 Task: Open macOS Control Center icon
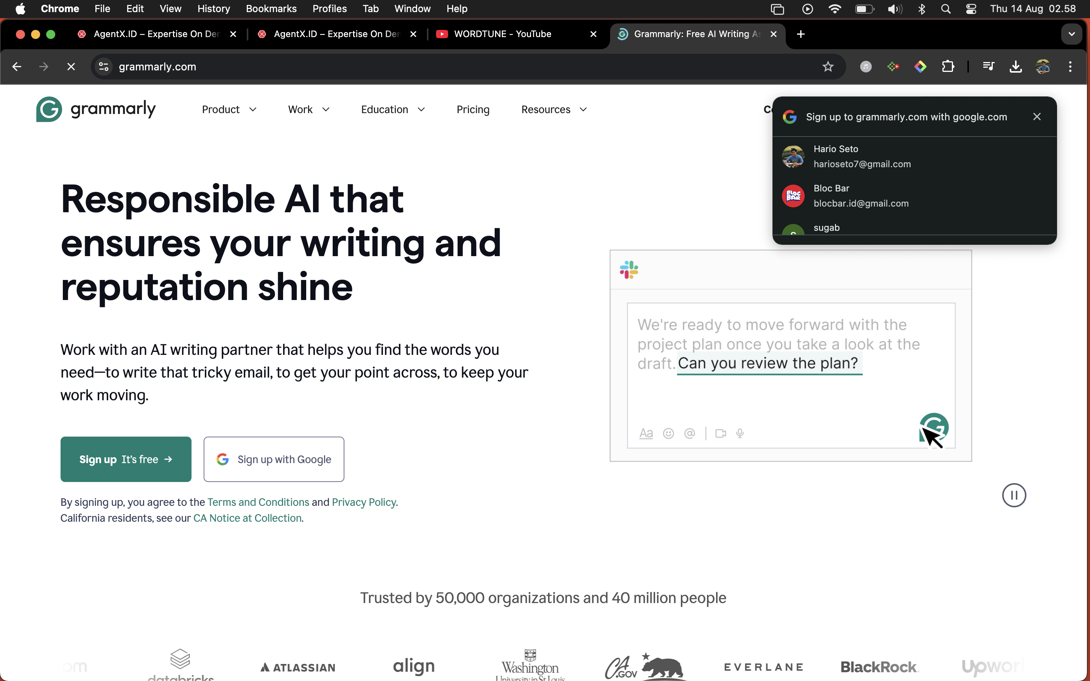[x=971, y=9]
